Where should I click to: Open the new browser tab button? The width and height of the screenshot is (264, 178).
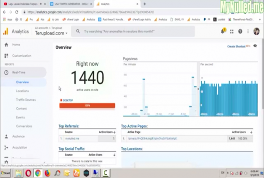coord(145,4)
